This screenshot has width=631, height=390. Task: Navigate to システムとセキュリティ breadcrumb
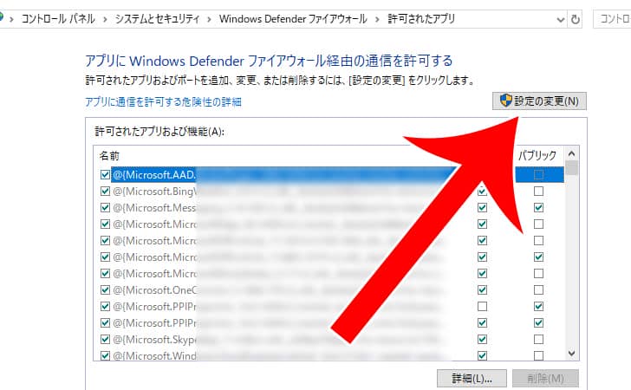(x=158, y=19)
